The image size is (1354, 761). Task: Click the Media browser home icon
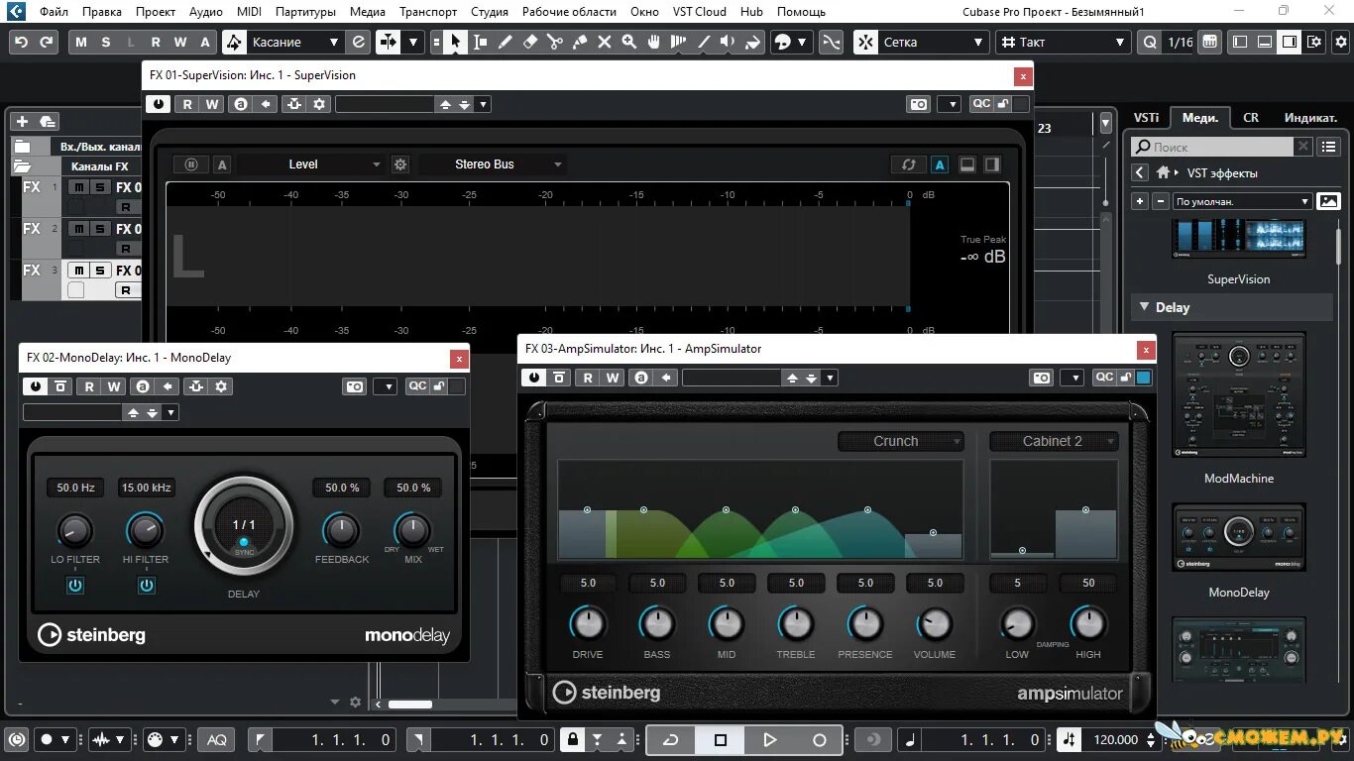(x=1163, y=172)
